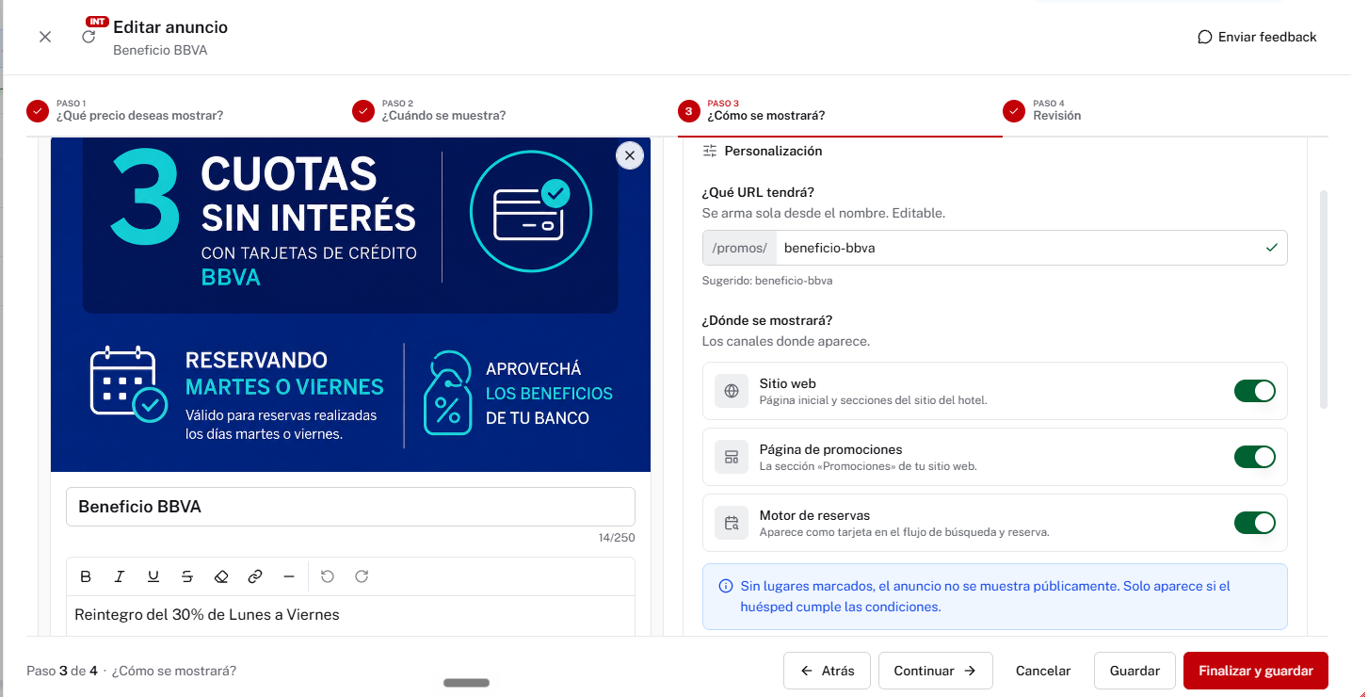Click the text Reintegro del 30% de Lunes a Viernes
The image size is (1368, 697).
tap(207, 615)
